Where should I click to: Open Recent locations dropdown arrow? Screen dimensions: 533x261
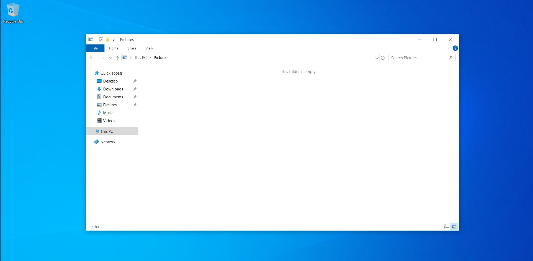click(110, 58)
